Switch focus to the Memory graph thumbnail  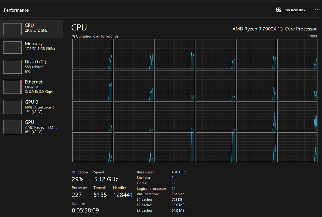pos(13,48)
